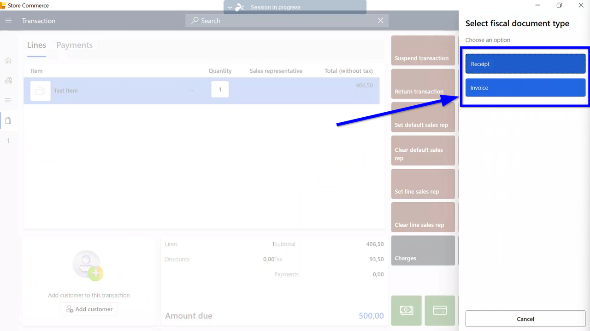The width and height of the screenshot is (590, 331).
Task: Click the Suspend transaction tile
Action: click(423, 51)
